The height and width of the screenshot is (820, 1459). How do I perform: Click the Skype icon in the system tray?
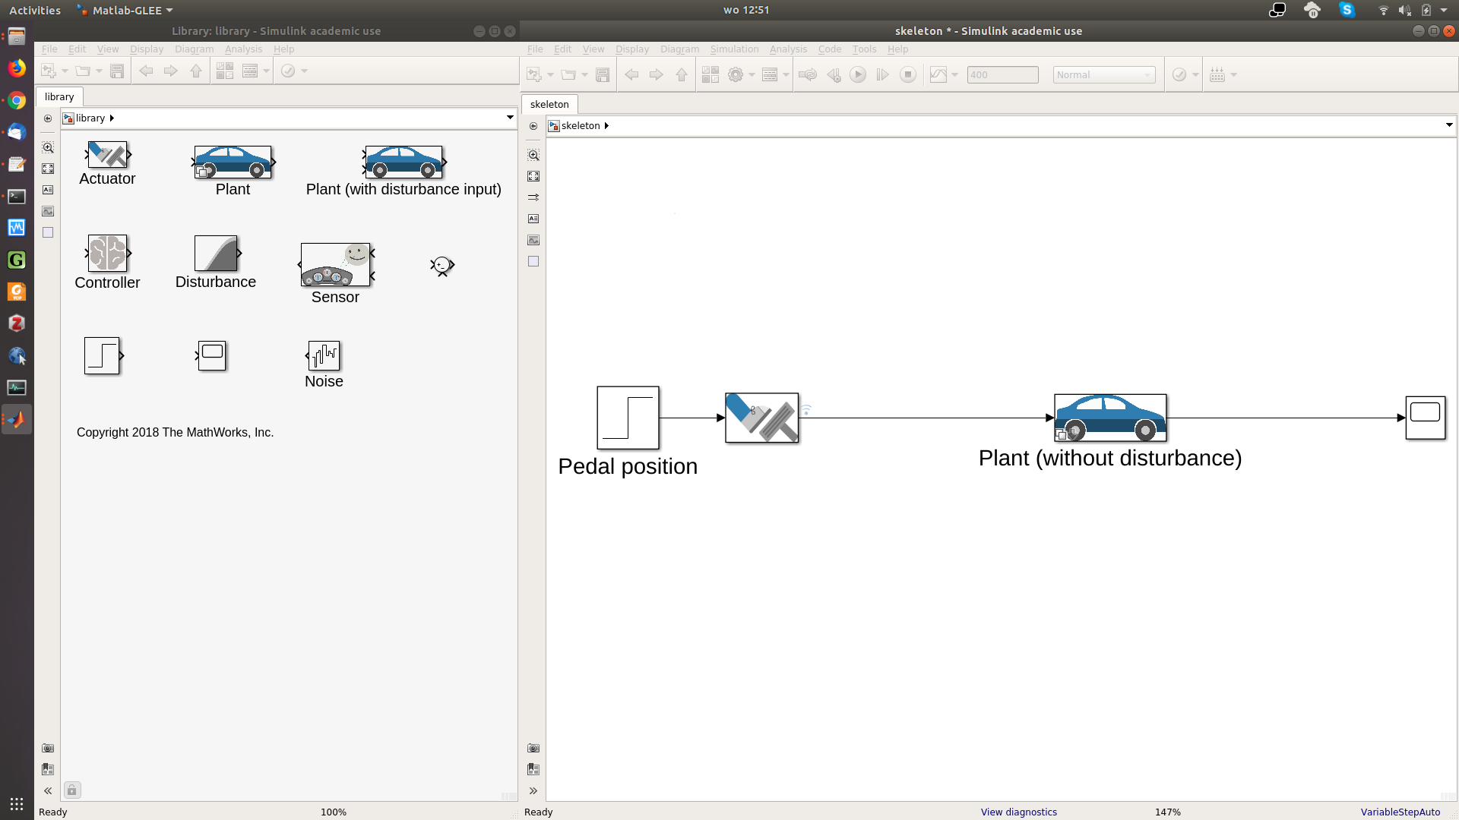click(x=1347, y=10)
